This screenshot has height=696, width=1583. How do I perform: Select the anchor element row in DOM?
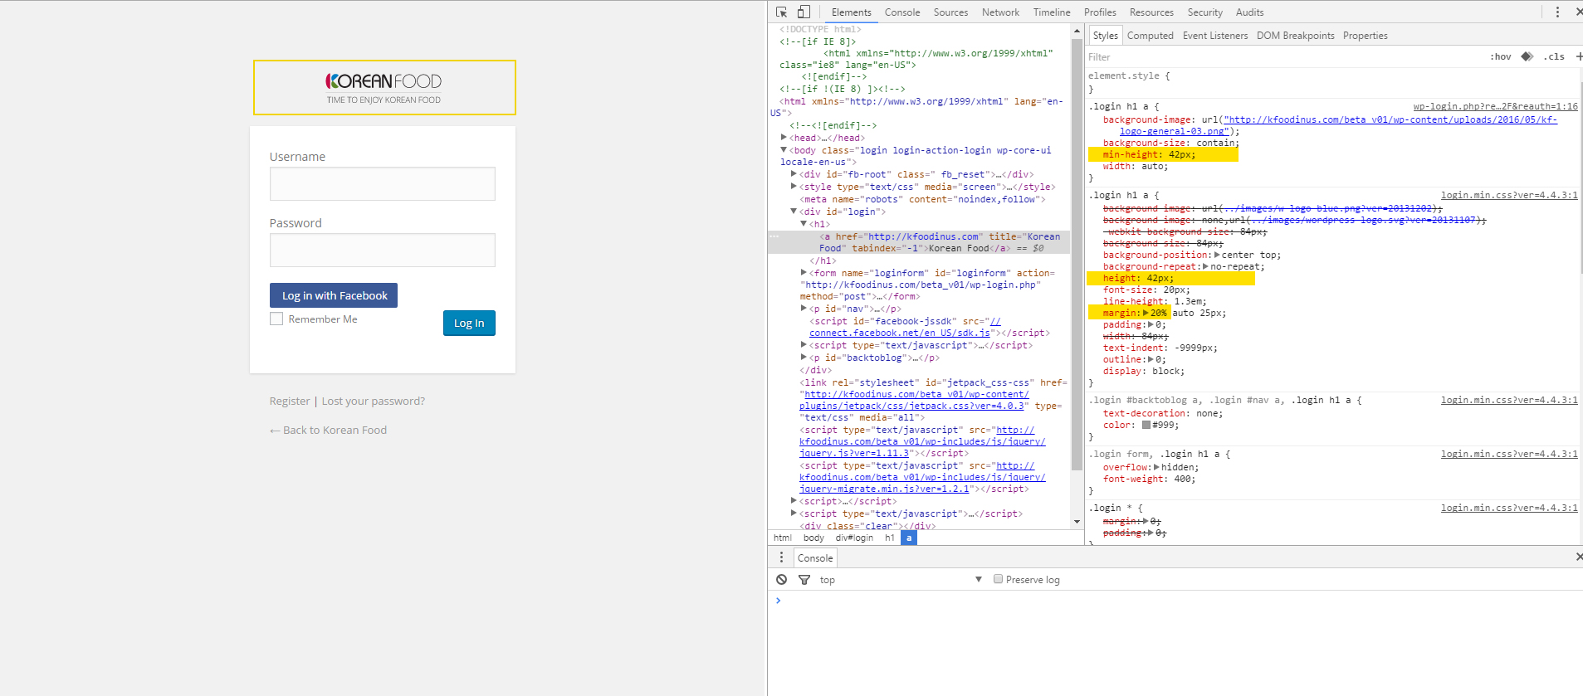coord(919,242)
